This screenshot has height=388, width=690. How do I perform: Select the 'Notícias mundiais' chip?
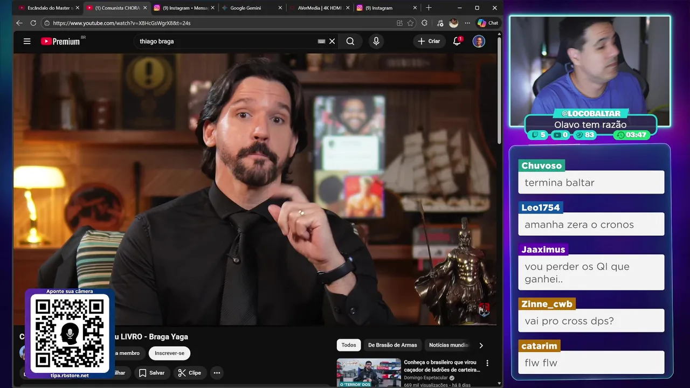pyautogui.click(x=449, y=345)
